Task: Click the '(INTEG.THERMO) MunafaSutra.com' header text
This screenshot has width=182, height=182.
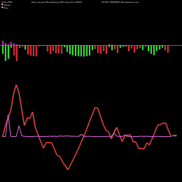Action: [x=120, y=2]
